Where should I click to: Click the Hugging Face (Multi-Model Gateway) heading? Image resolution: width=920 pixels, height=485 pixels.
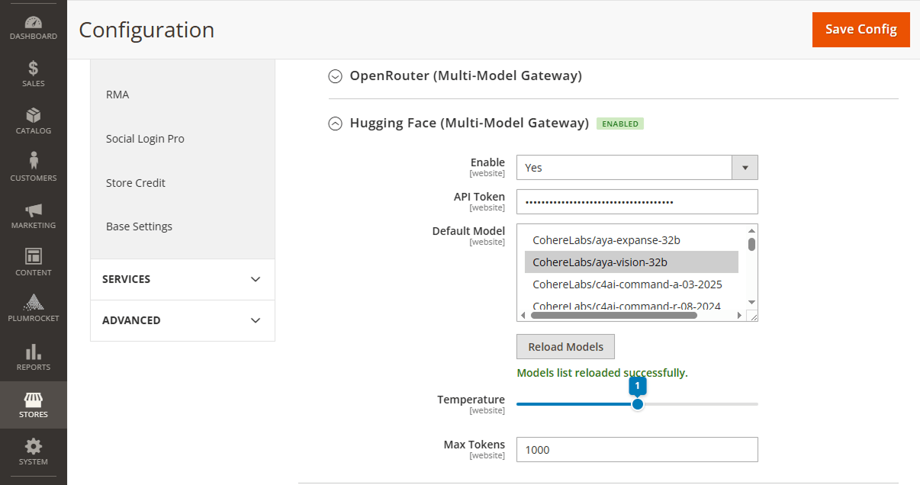click(469, 123)
